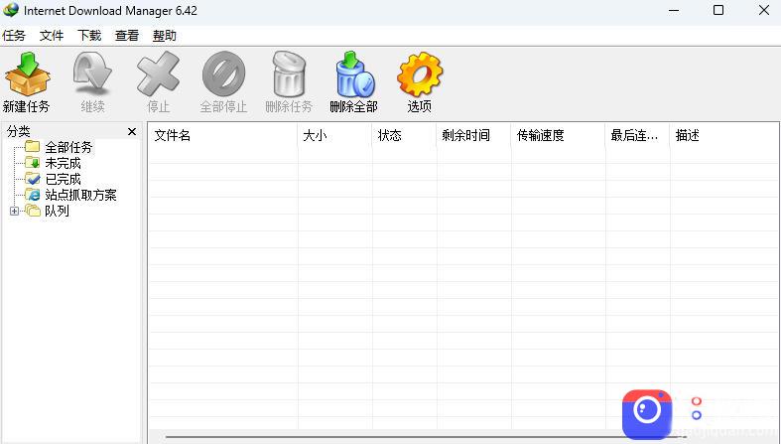Open the 文件 menu

52,36
